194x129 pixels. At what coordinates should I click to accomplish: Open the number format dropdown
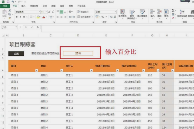tap(115, 12)
